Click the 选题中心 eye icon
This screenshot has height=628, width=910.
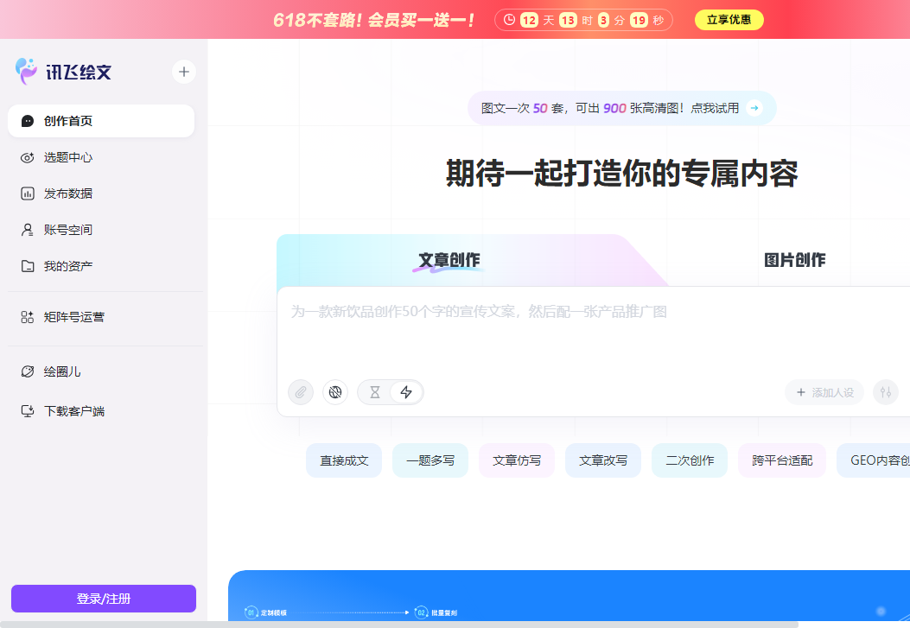click(x=28, y=158)
